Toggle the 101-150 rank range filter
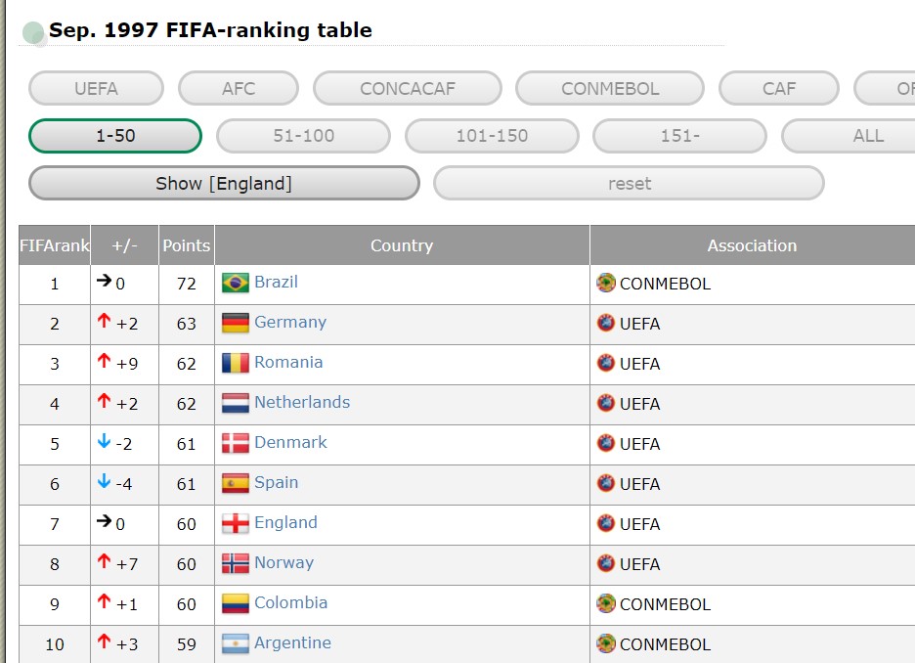The height and width of the screenshot is (663, 915). 492,136
